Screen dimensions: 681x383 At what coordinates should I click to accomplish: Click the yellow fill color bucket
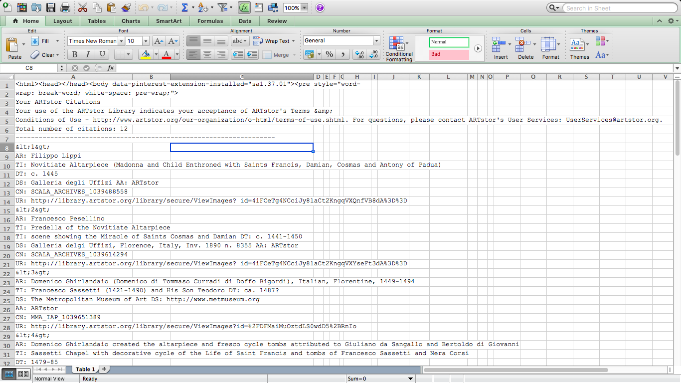tap(146, 54)
